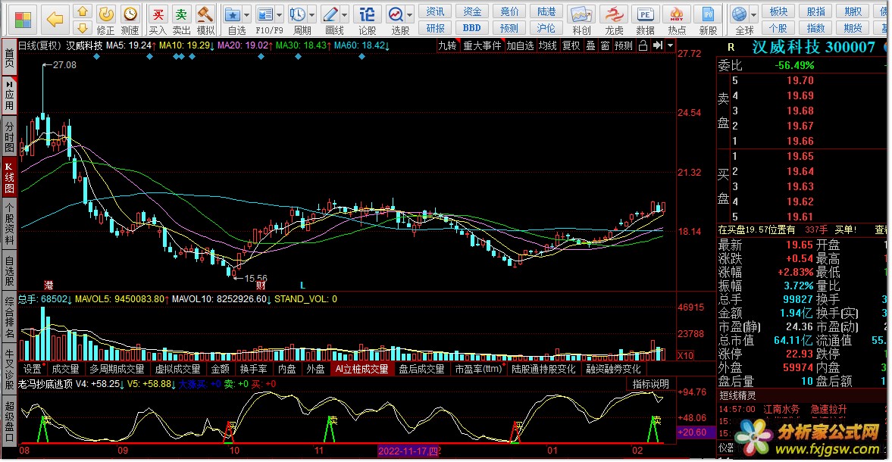Expand the 周期 period dropdown arrow
Screen dimensions: 892x462
click(311, 15)
